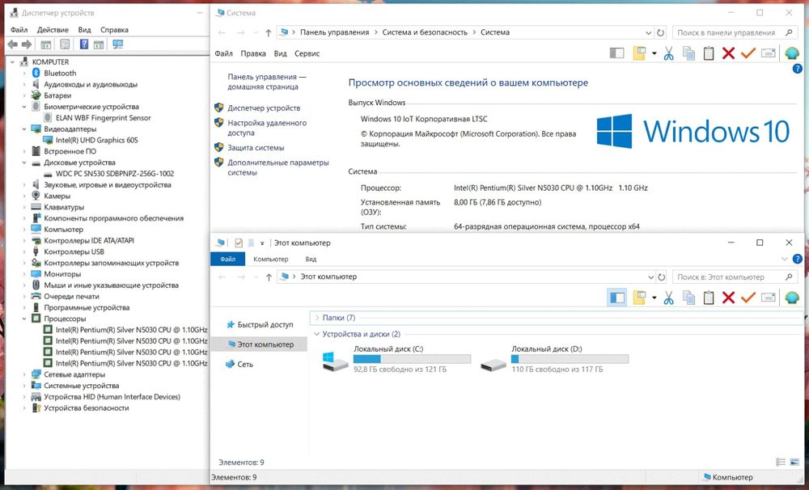Click Система и безопасность in the breadcrumb

point(425,32)
